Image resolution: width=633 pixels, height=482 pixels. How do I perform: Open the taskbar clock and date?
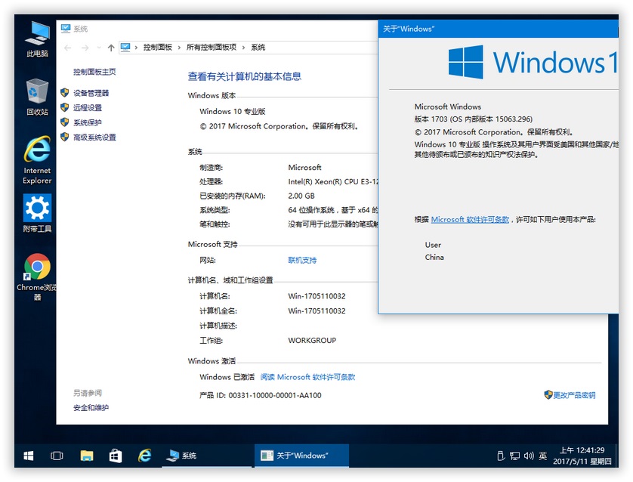coord(582,456)
